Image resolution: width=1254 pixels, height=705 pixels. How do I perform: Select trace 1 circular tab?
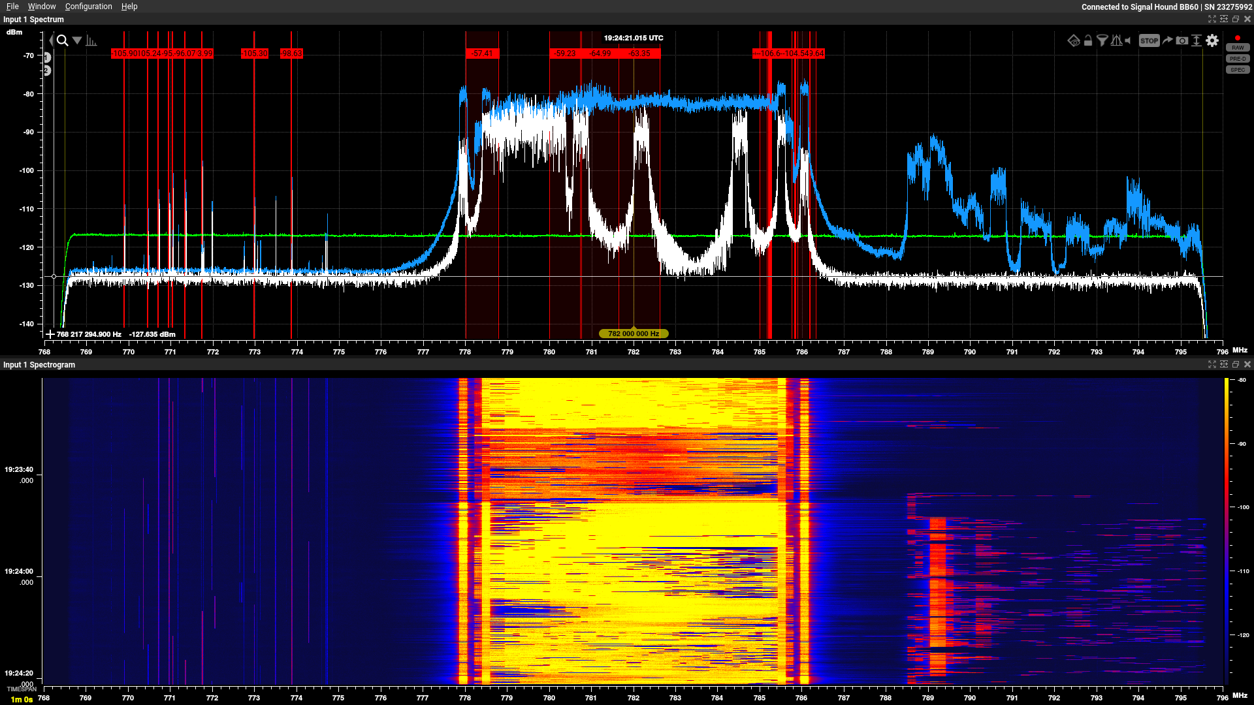click(x=47, y=57)
